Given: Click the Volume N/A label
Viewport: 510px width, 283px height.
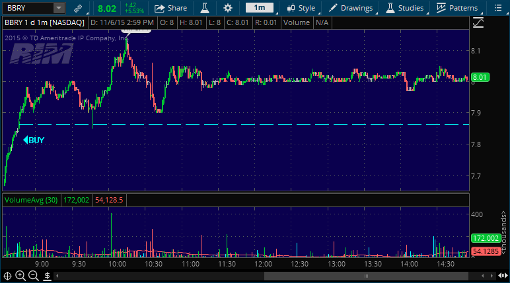Looking at the screenshot, I should 306,22.
